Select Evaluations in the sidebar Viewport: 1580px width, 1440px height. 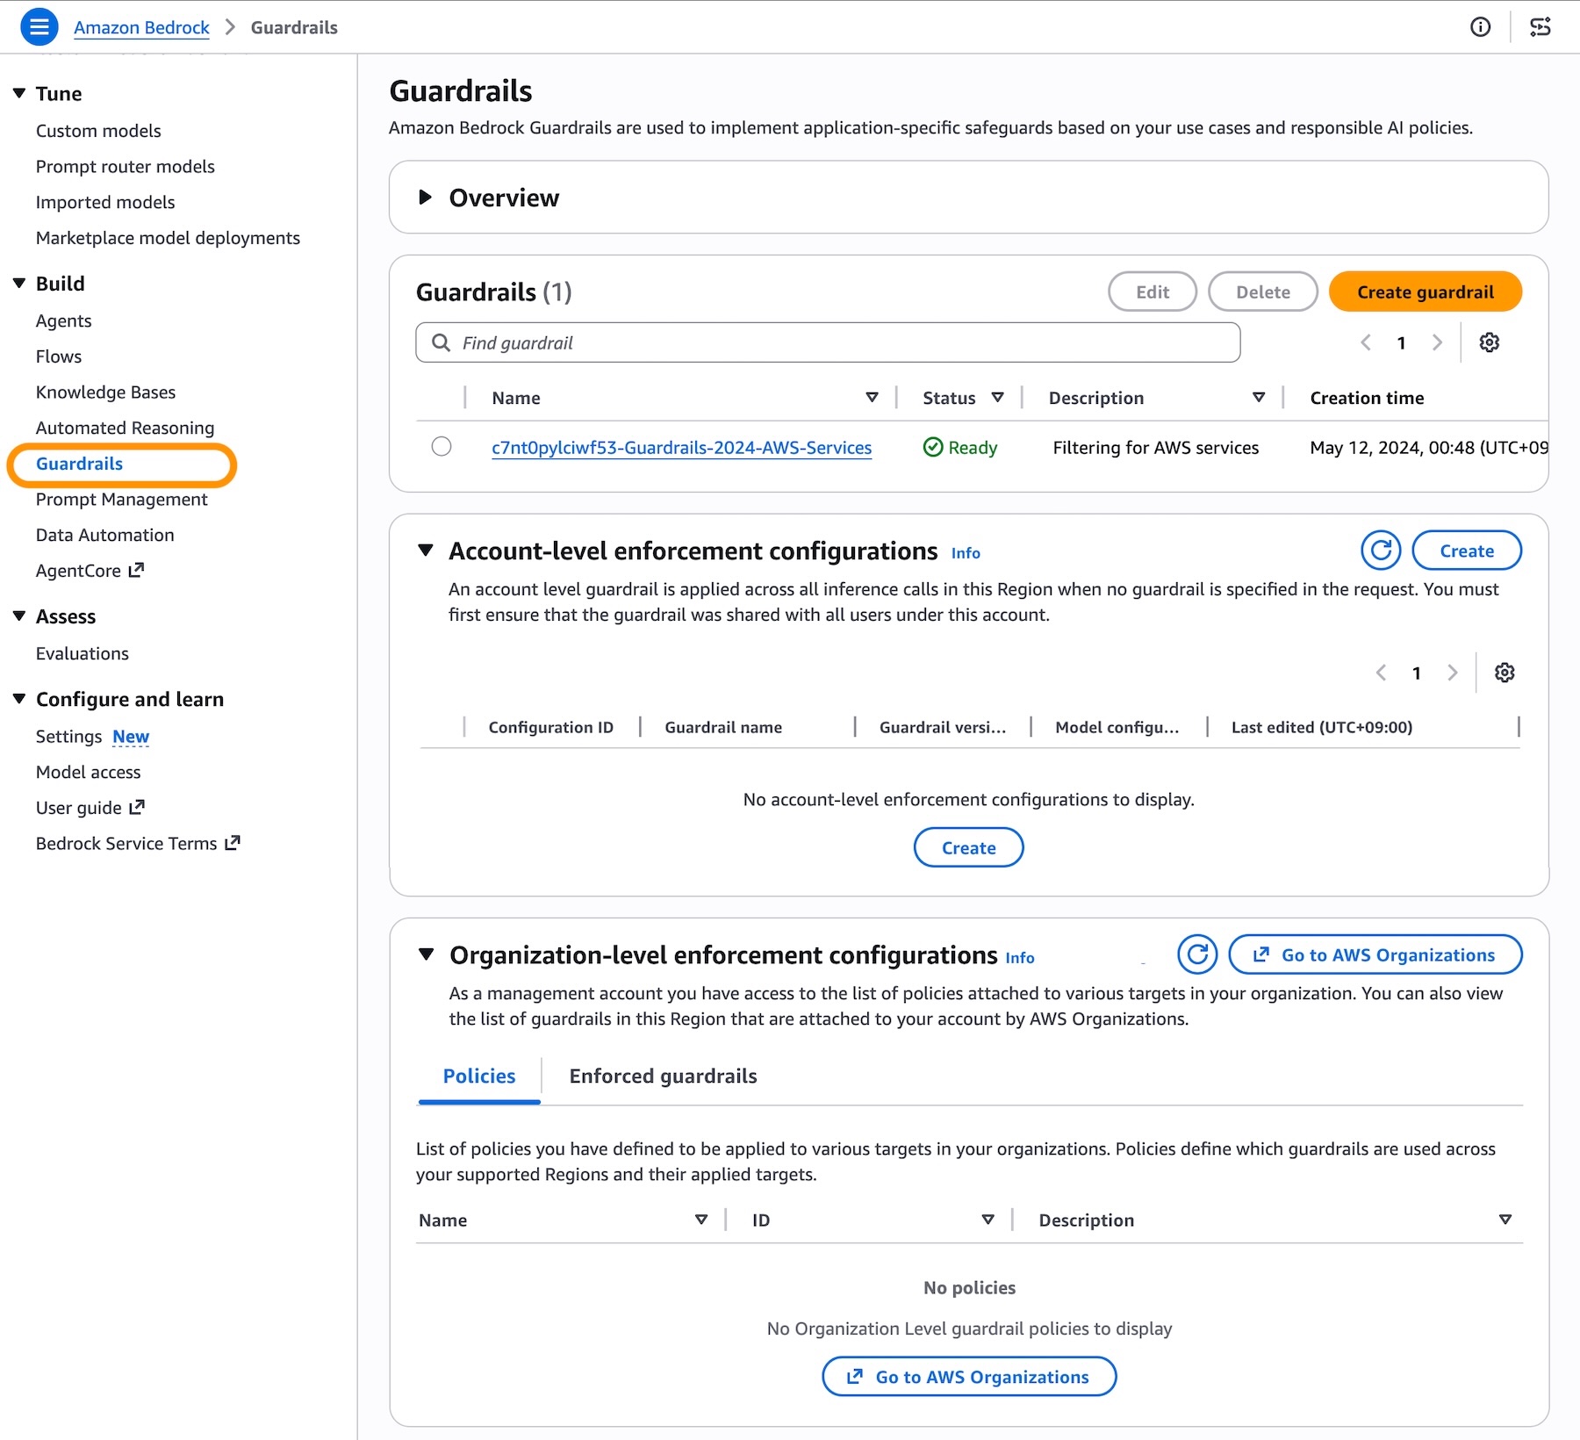pyautogui.click(x=82, y=652)
